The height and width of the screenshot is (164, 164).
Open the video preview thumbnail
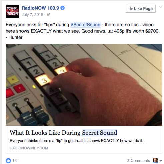84,85
